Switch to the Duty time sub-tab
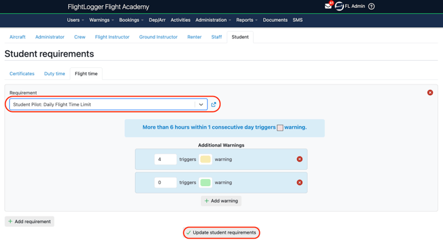The image size is (443, 241). (x=54, y=74)
